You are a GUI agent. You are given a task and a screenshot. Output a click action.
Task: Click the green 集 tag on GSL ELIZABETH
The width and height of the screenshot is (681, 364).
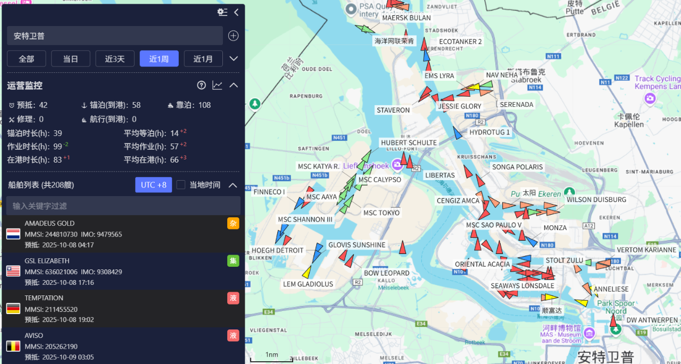(233, 260)
